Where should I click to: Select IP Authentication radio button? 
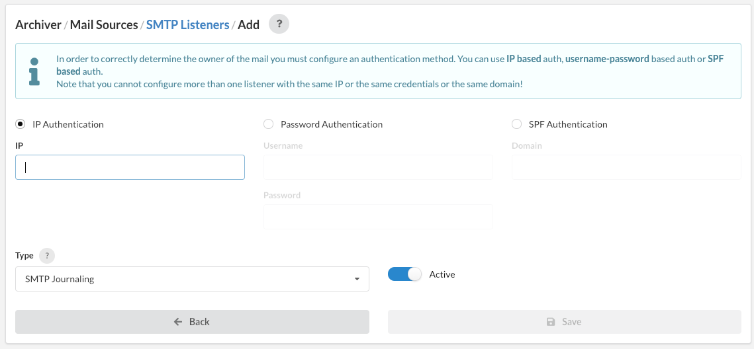[x=21, y=124]
